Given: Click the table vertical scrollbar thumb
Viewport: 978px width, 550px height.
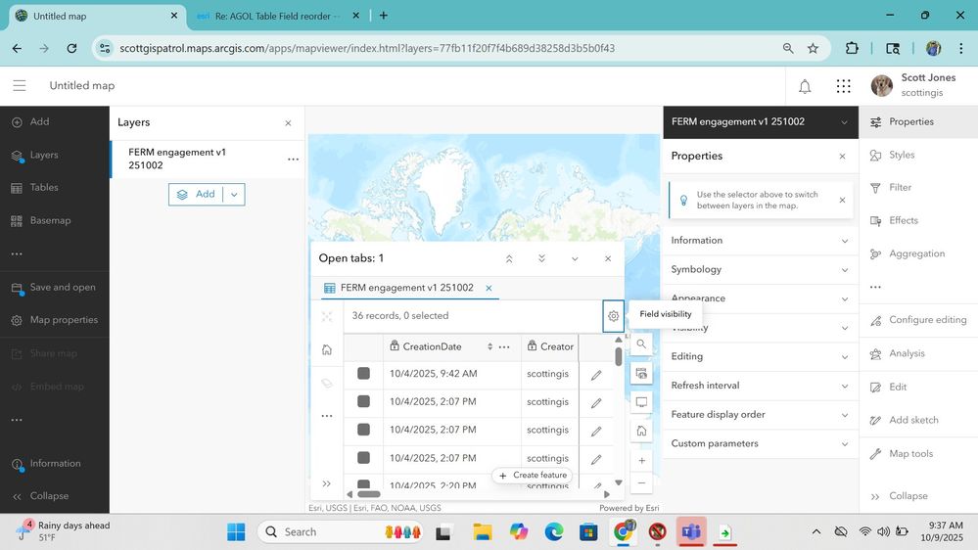Looking at the screenshot, I should (x=618, y=356).
